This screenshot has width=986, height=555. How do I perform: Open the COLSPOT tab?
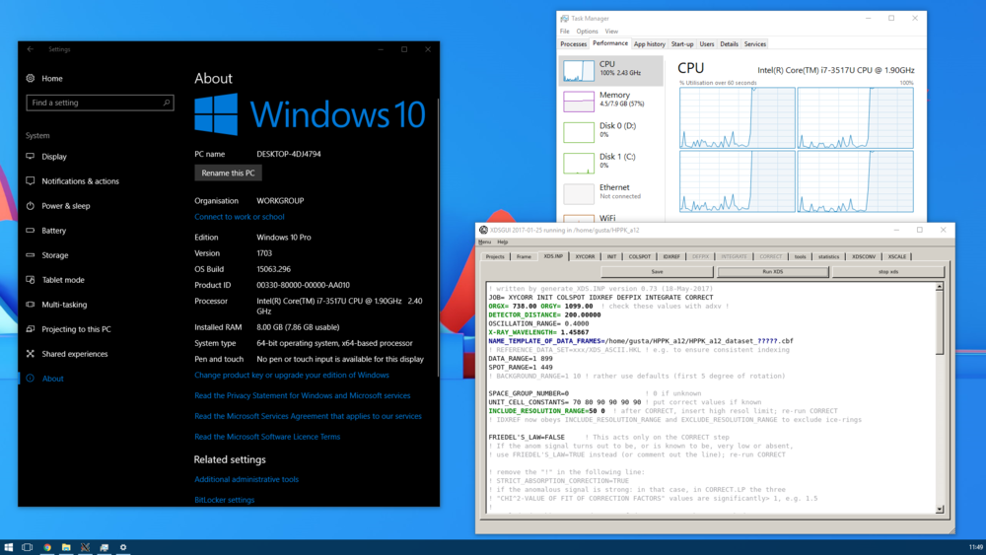640,256
